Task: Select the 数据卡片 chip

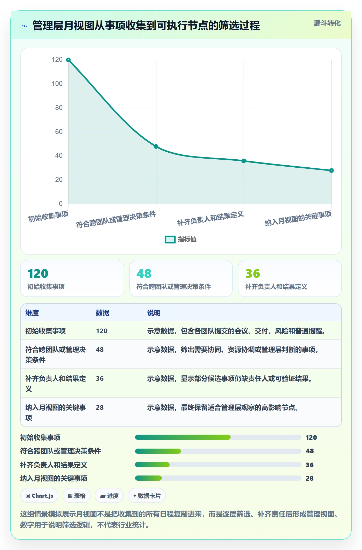Action: click(147, 496)
